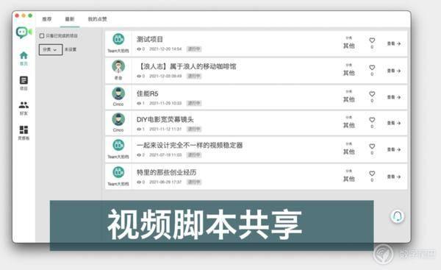The height and width of the screenshot is (270, 441).
Task: Like the 一起来设计完全不一样的视频稳定器 project
Action: pos(372,146)
